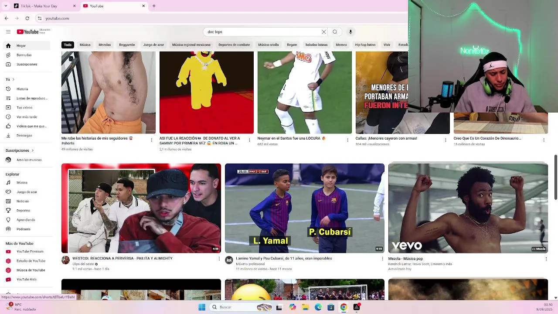Open options for 'Corazón De Dinosaurio' short
The image size is (558, 314).
[x=544, y=140]
